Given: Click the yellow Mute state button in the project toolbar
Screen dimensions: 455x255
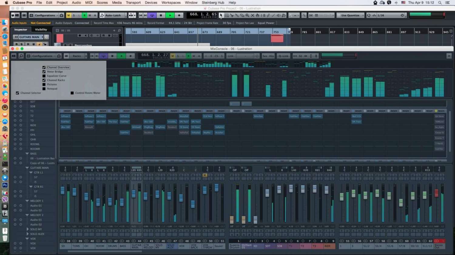Looking at the screenshot, I should point(69,15).
